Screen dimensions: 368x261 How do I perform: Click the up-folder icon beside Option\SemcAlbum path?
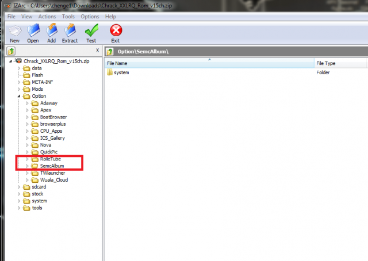[x=110, y=51]
